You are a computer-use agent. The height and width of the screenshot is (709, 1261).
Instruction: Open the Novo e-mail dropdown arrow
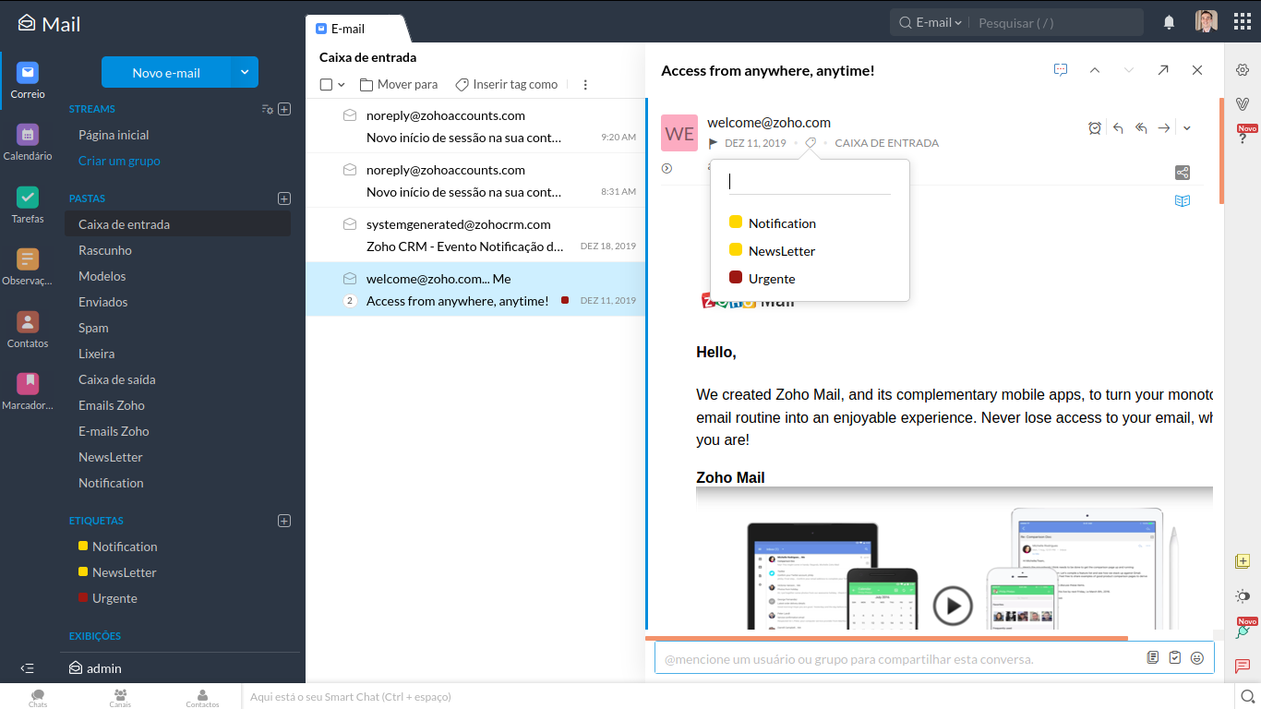(245, 72)
